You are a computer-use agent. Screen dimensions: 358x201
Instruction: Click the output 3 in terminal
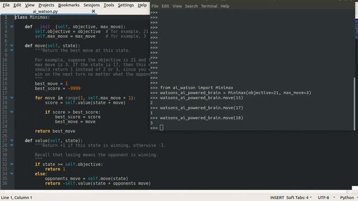152,123
